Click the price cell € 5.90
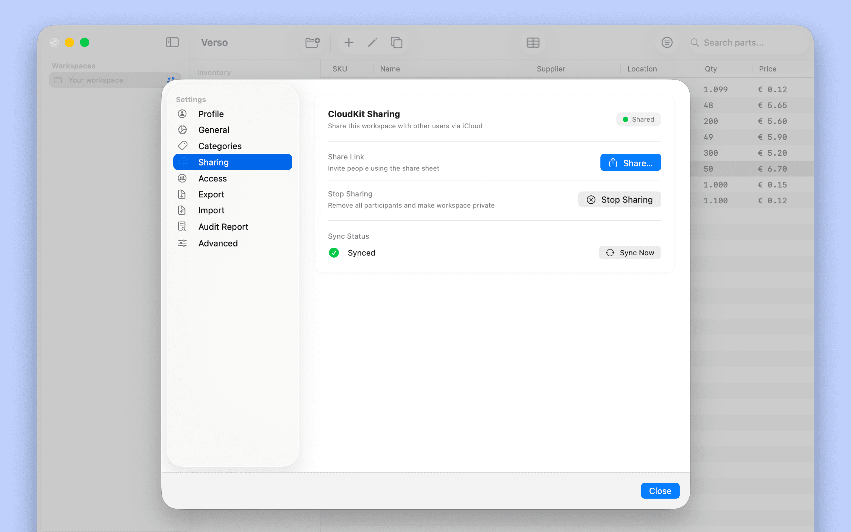 coord(772,137)
